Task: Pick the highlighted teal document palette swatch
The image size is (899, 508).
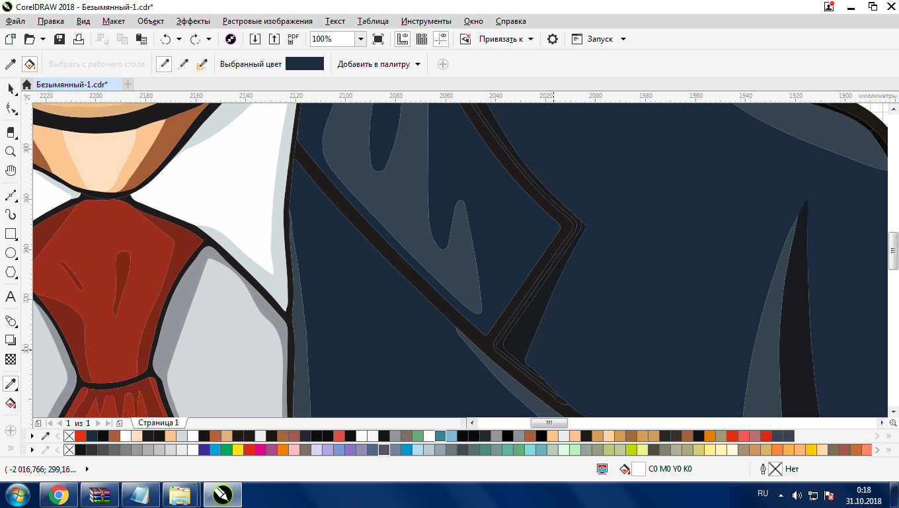Action: tap(440, 436)
